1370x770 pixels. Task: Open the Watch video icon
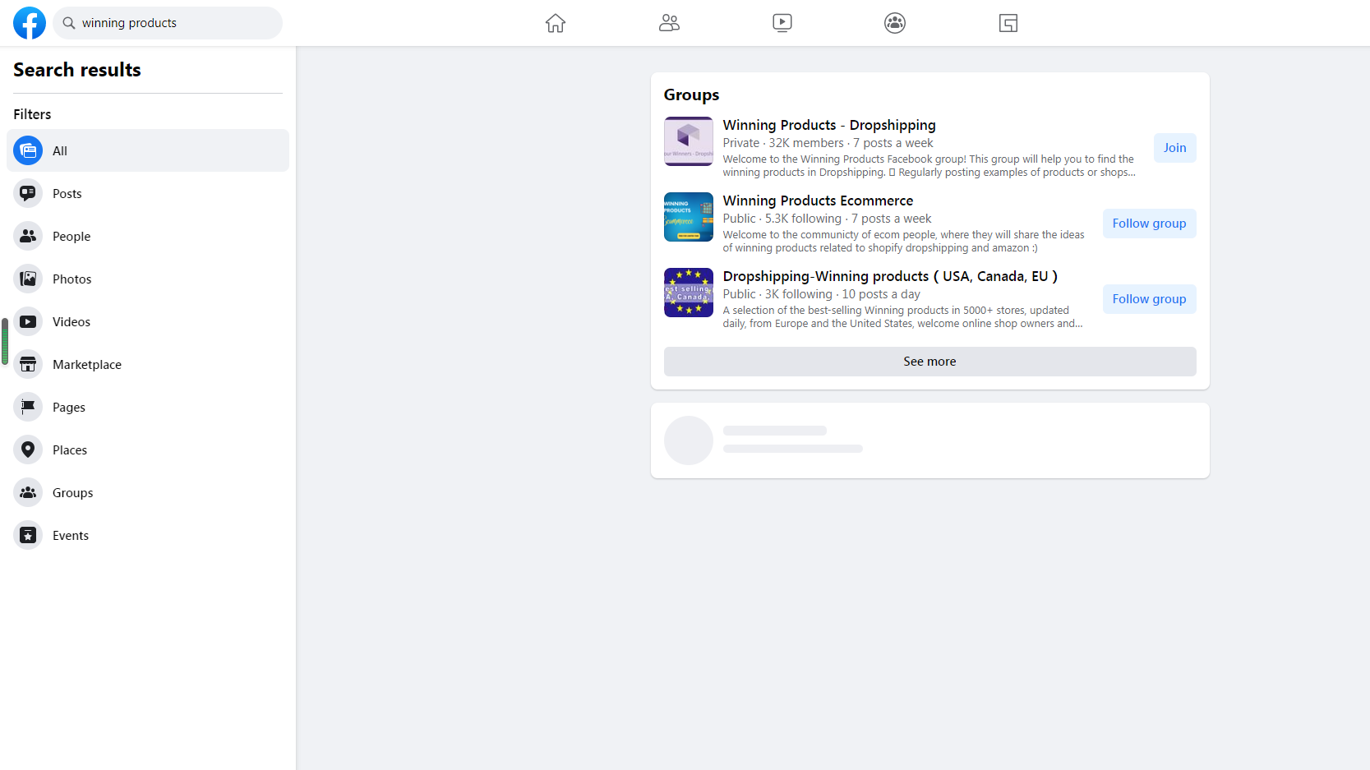(782, 23)
